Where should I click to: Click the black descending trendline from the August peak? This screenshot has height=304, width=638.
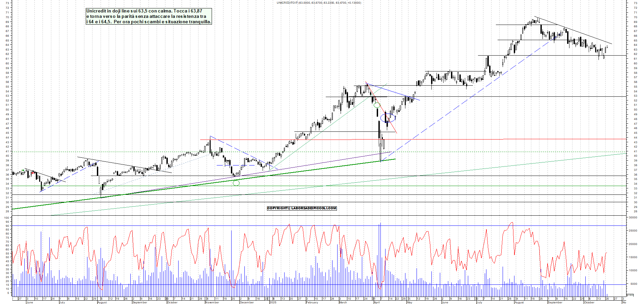tap(574, 31)
